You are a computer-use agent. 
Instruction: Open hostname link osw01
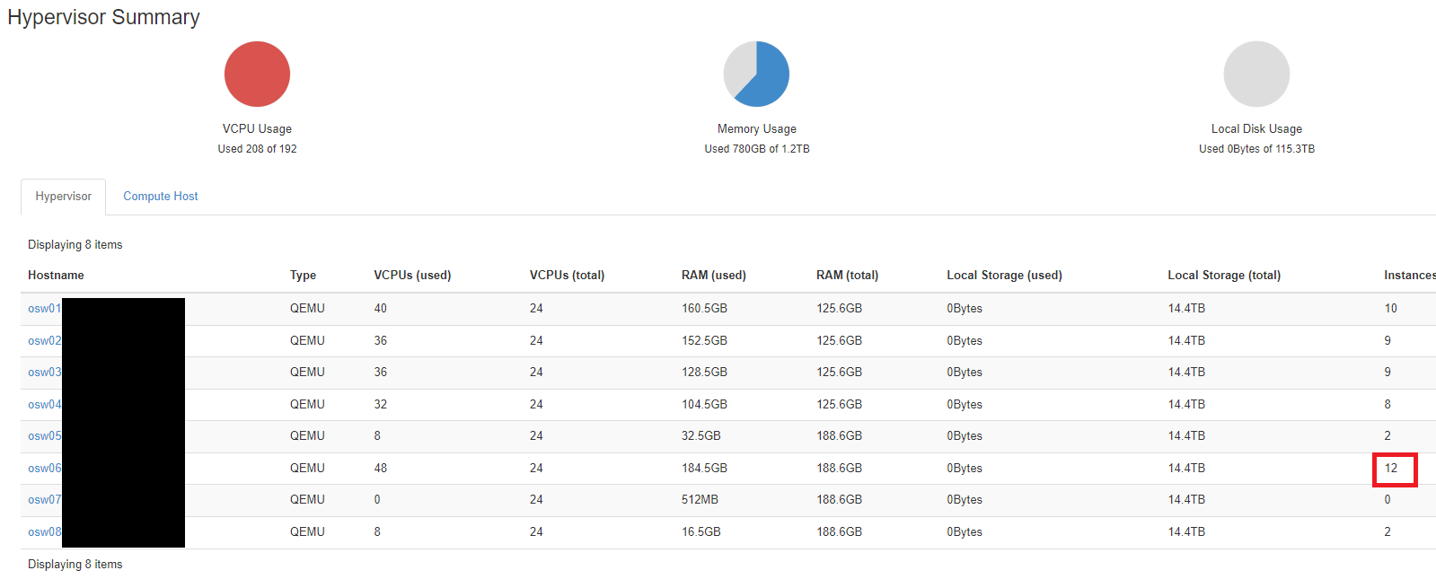point(44,309)
